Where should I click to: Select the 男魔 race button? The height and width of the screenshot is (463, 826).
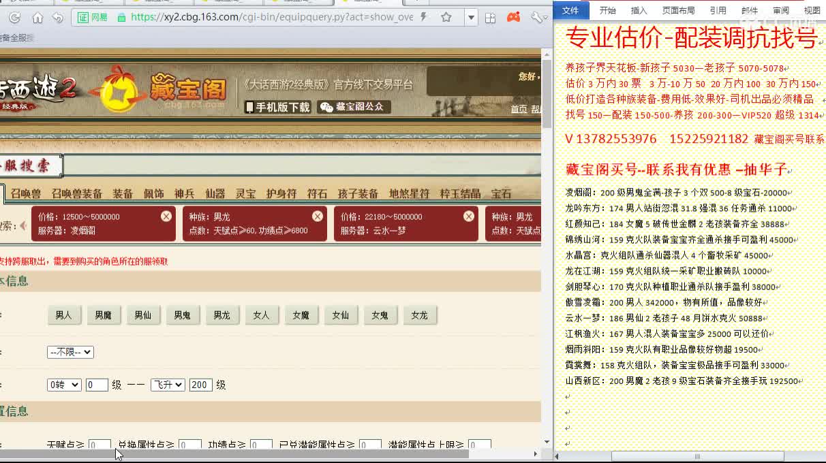[103, 315]
